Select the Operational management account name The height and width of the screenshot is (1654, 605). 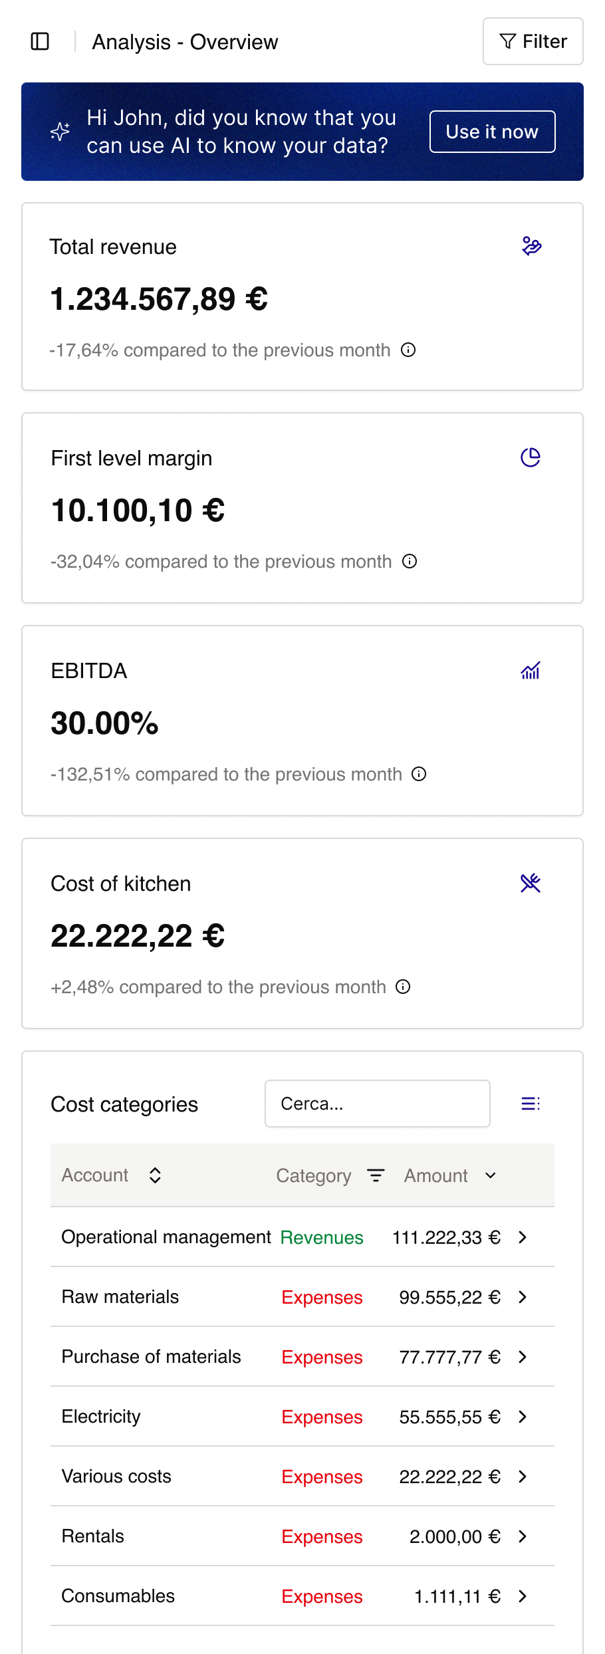pyautogui.click(x=166, y=1237)
